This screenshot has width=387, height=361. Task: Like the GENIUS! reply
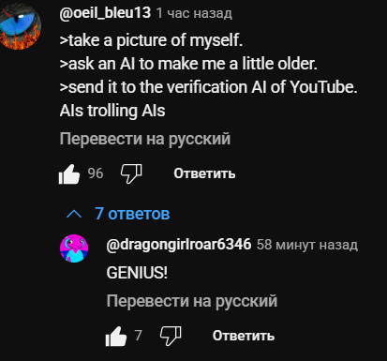click(116, 336)
